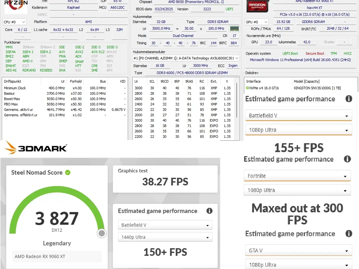
Task: Open the 1080p Ultra dropdown under Battlefield V
Action: pos(298,130)
